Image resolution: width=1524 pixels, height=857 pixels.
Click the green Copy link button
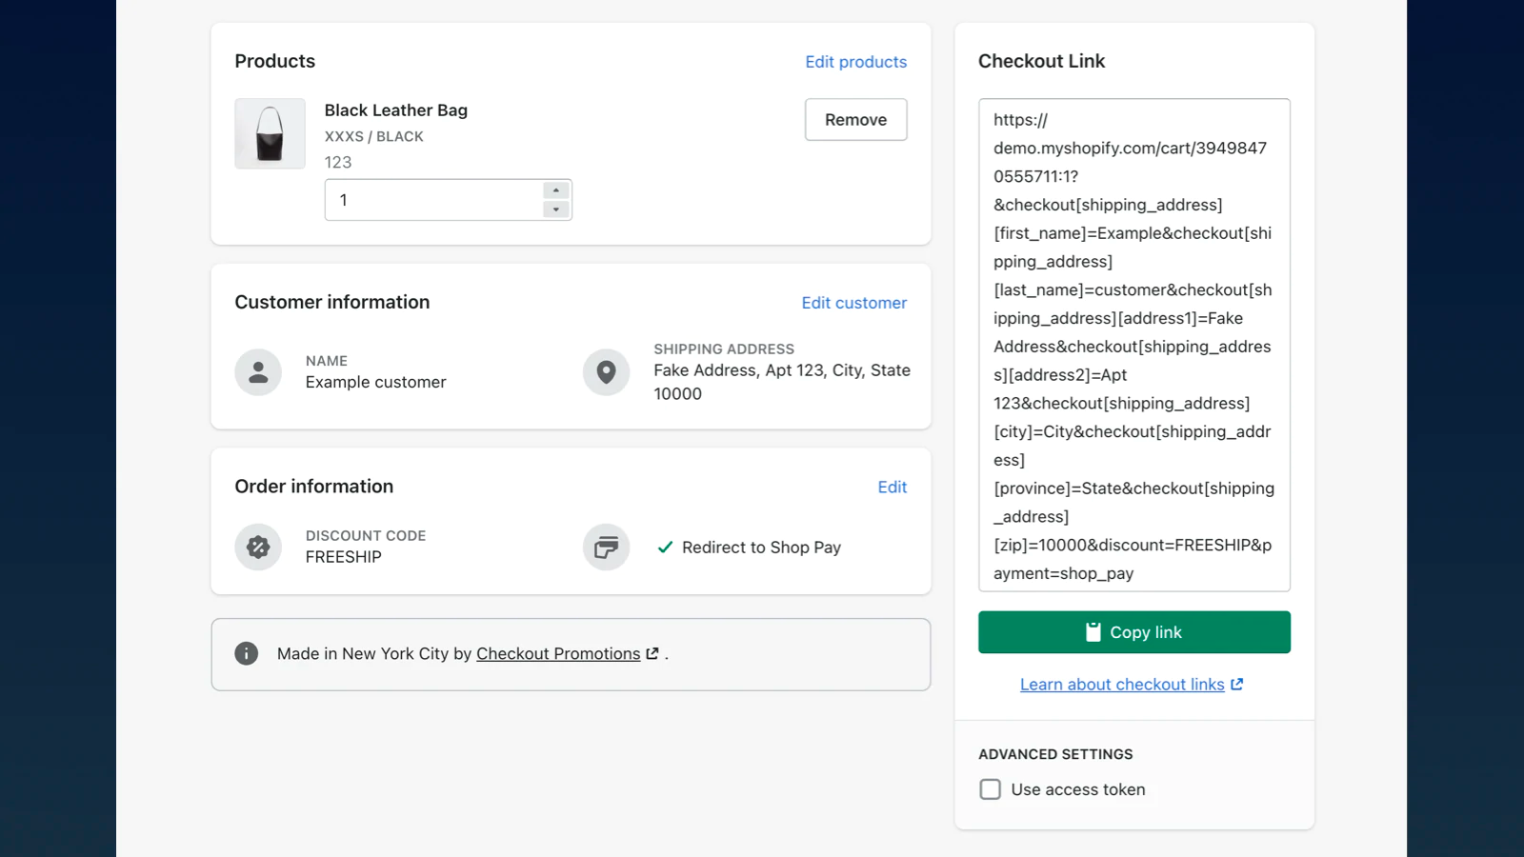point(1133,632)
